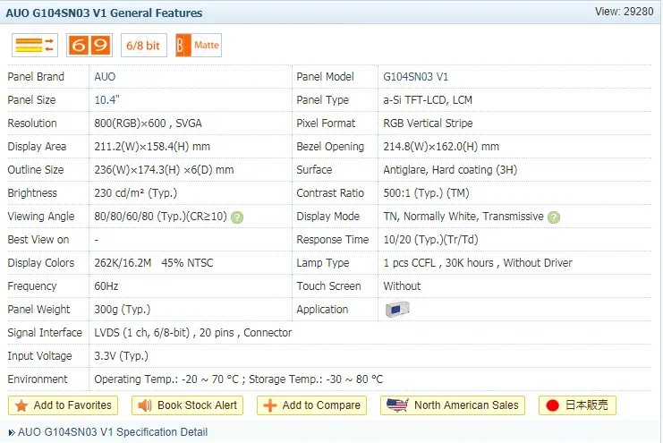Click the Matte surface badge
Viewport: 663px width, 443px height.
199,46
